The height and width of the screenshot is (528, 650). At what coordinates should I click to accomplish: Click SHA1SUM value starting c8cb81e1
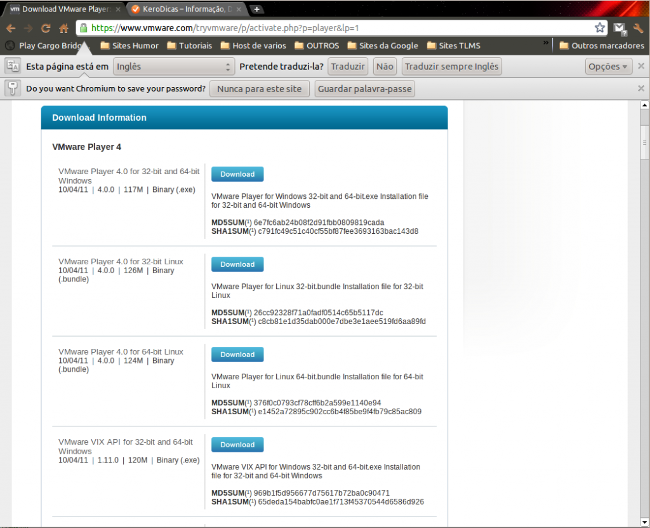pos(342,322)
